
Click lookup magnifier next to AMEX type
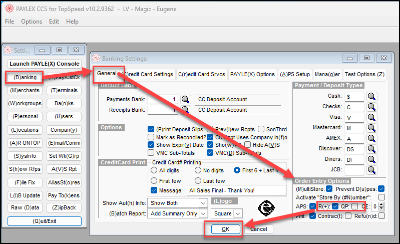point(371,138)
